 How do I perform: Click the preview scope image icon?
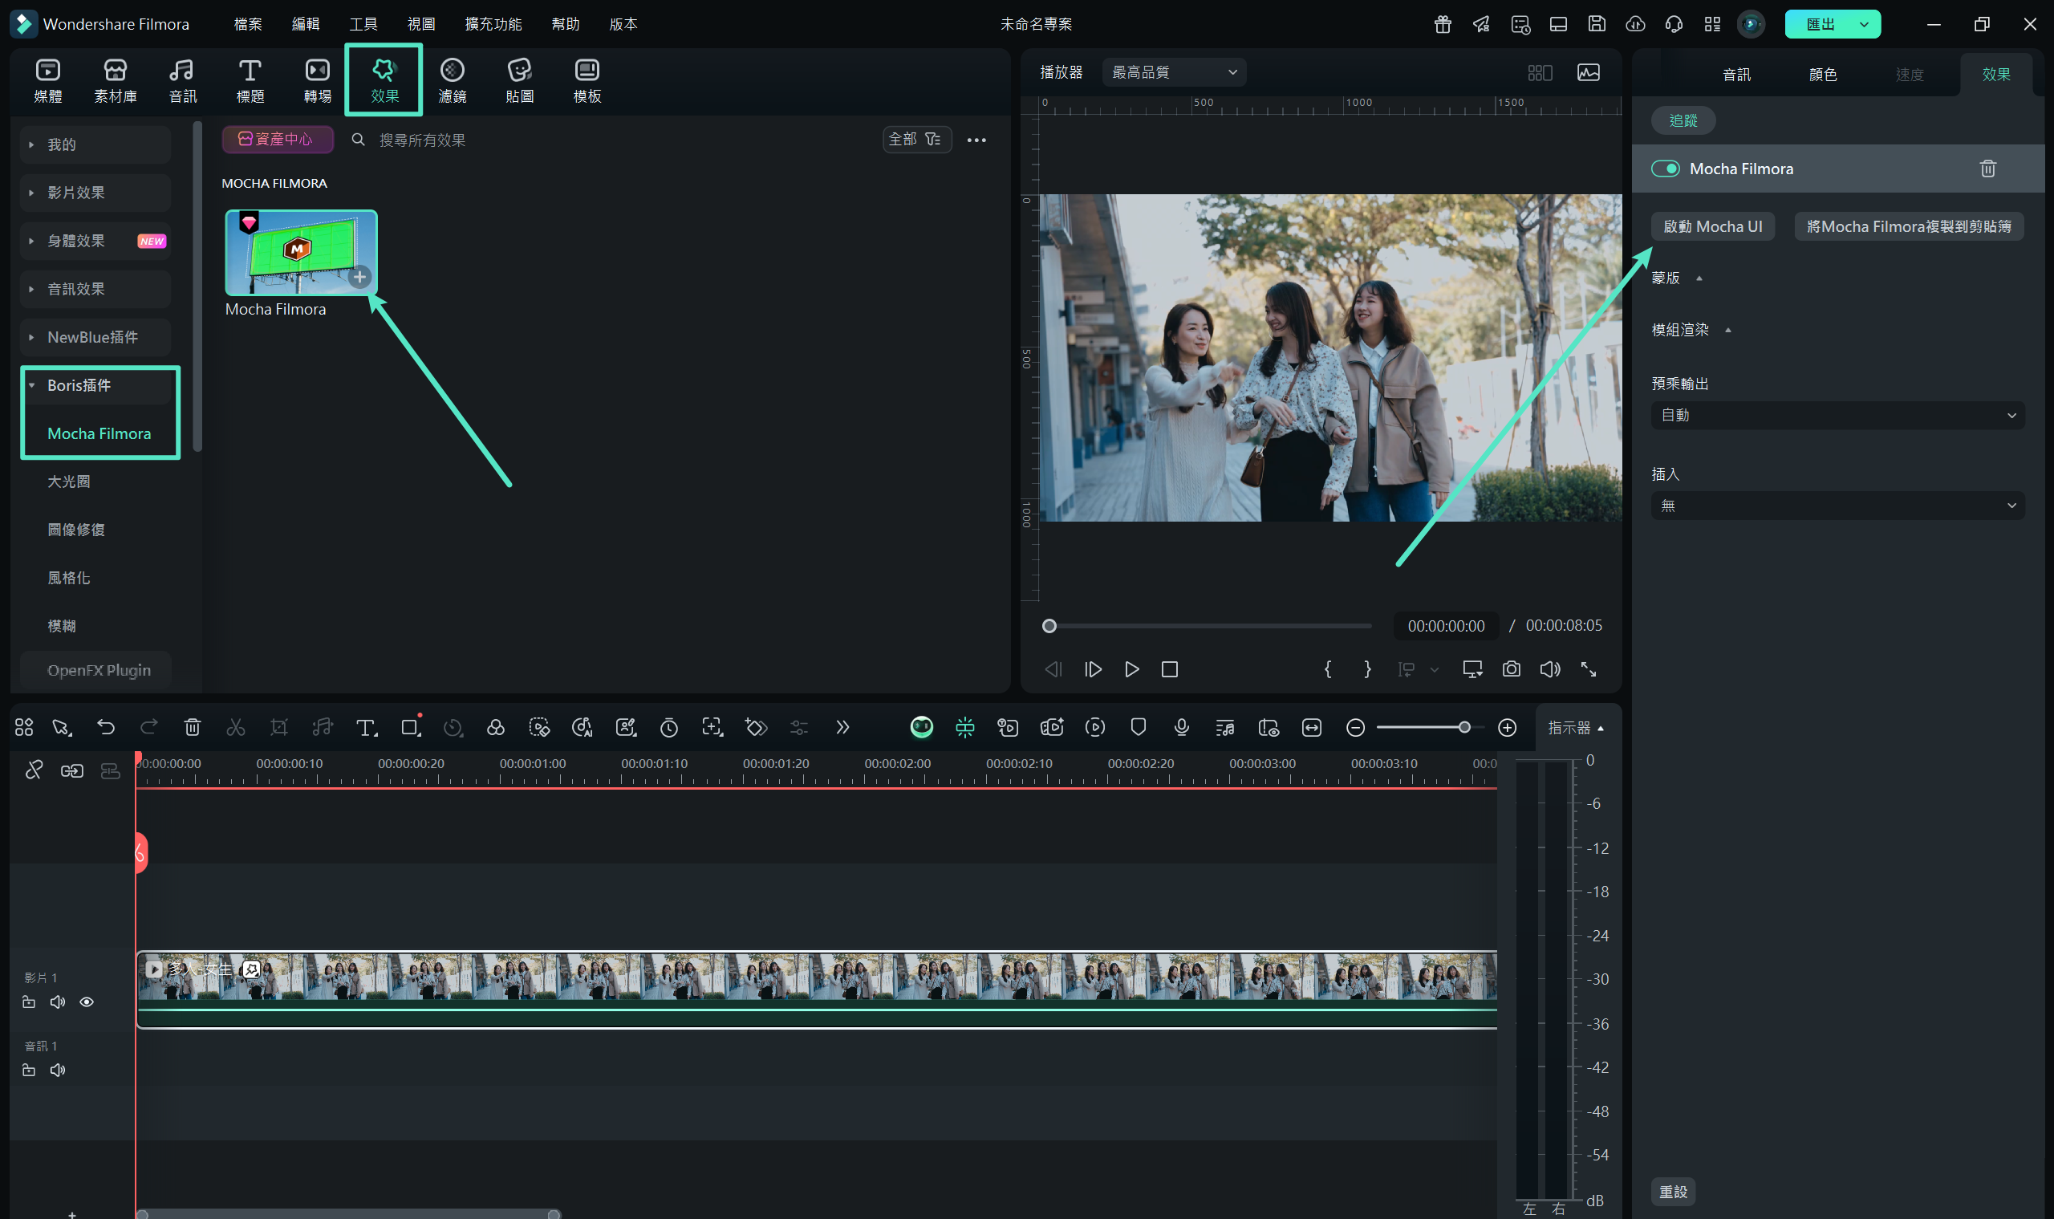(x=1588, y=72)
